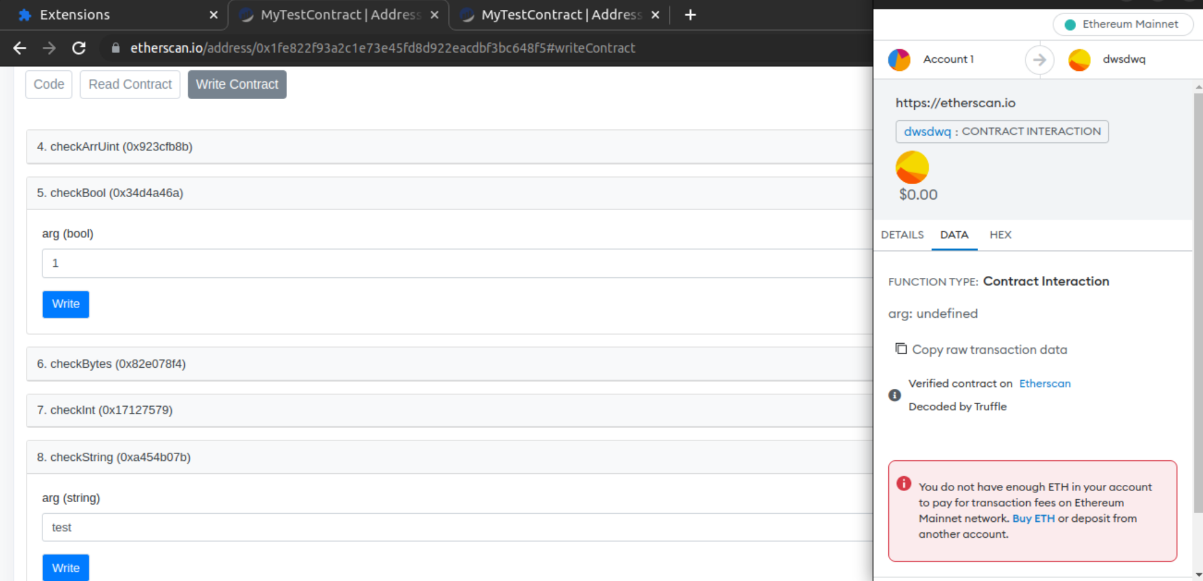This screenshot has width=1203, height=581.
Task: Click the alert icon in the insufficient ETH warning
Action: pyautogui.click(x=903, y=484)
